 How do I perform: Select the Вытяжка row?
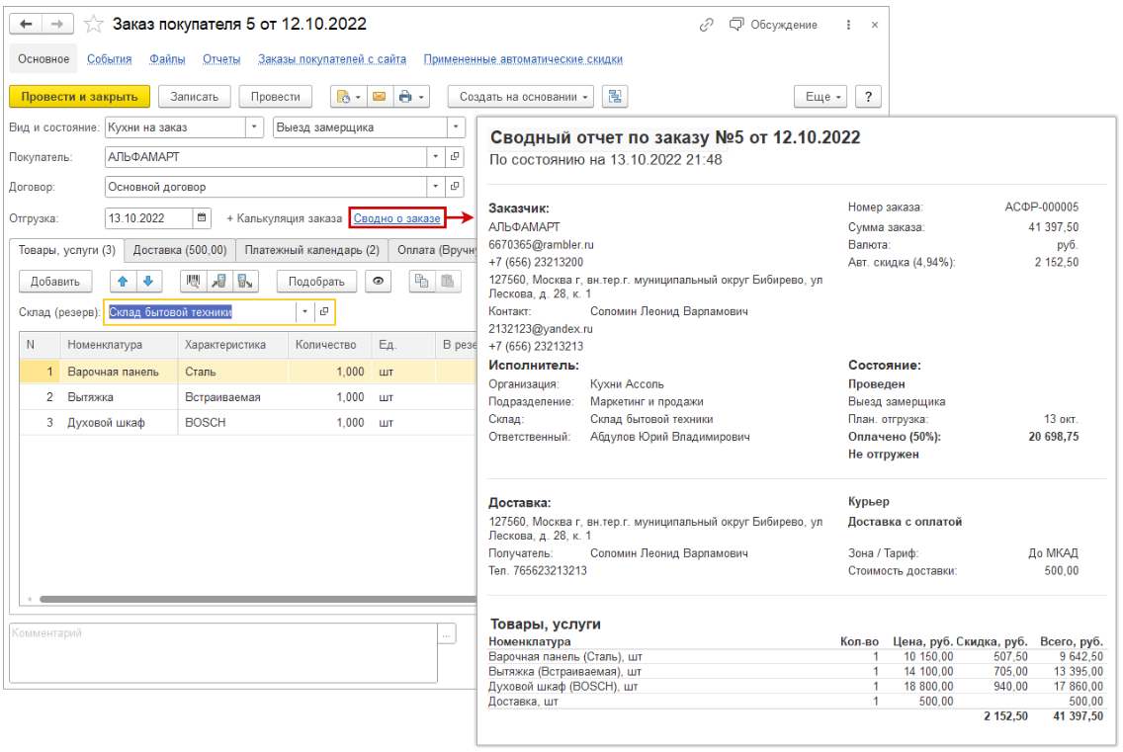[x=248, y=397]
